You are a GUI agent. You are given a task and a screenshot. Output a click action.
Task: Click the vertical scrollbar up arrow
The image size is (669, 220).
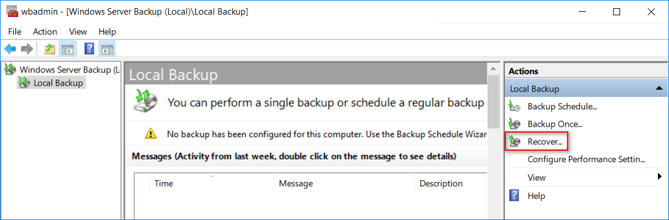coord(493,69)
